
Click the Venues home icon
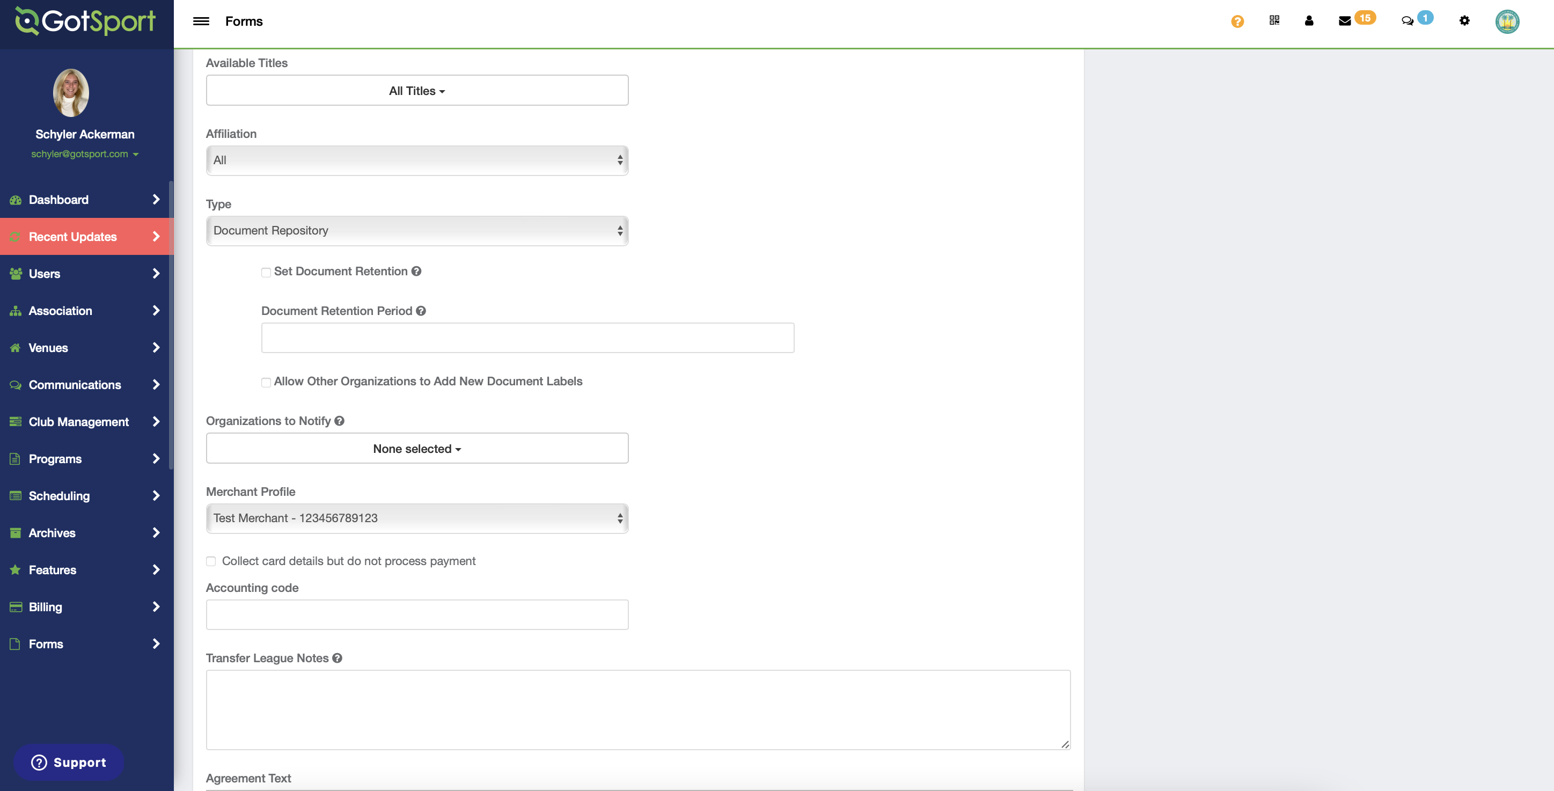[x=16, y=348]
